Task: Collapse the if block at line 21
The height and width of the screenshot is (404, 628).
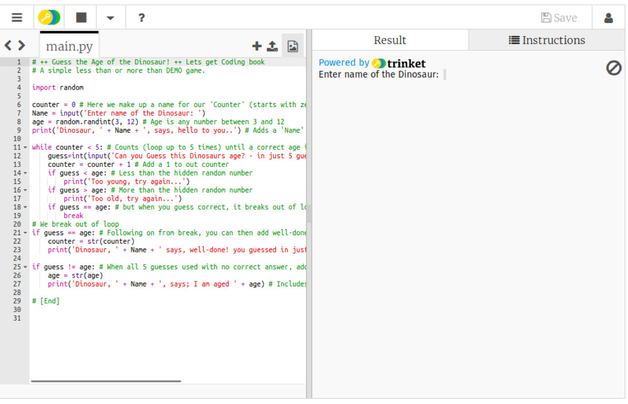Action: pyautogui.click(x=25, y=233)
